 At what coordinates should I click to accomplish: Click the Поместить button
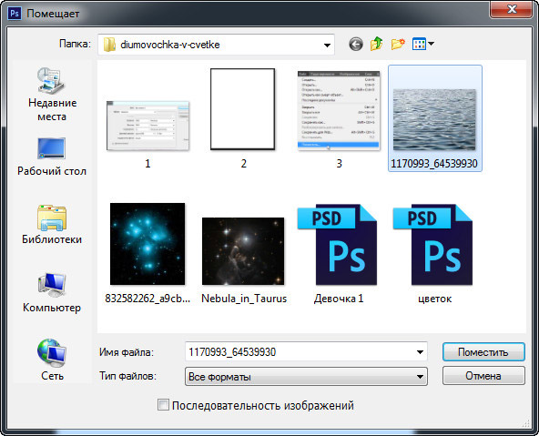pos(483,352)
